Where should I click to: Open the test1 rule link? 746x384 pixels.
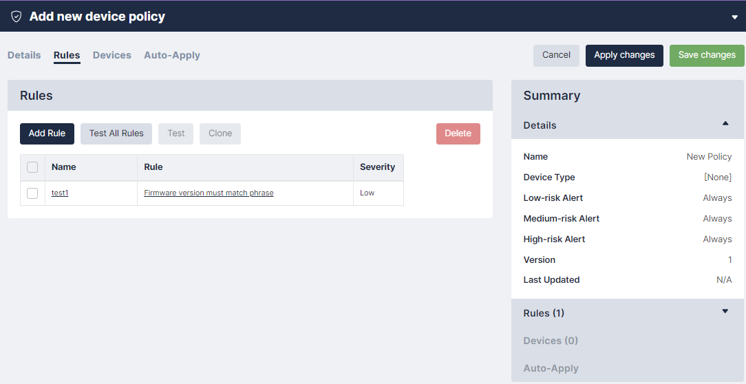coord(60,193)
